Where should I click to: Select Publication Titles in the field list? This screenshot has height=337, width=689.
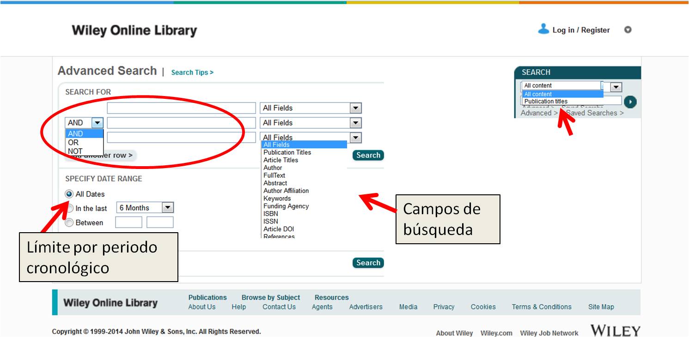(287, 152)
